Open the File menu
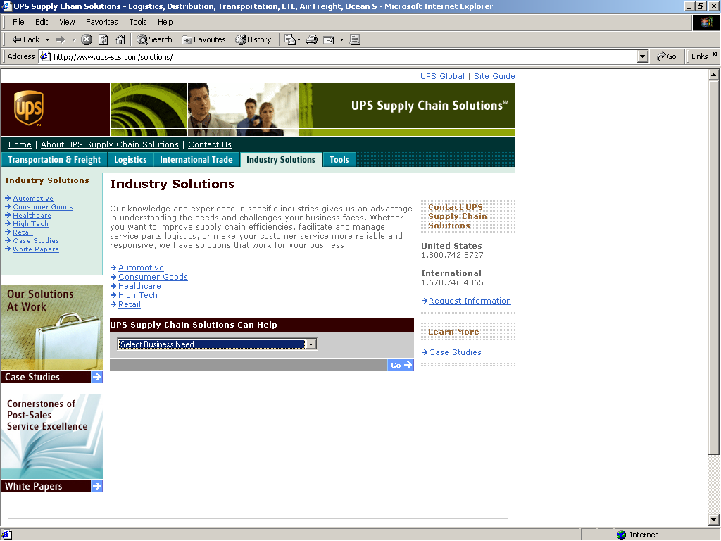 coord(18,22)
